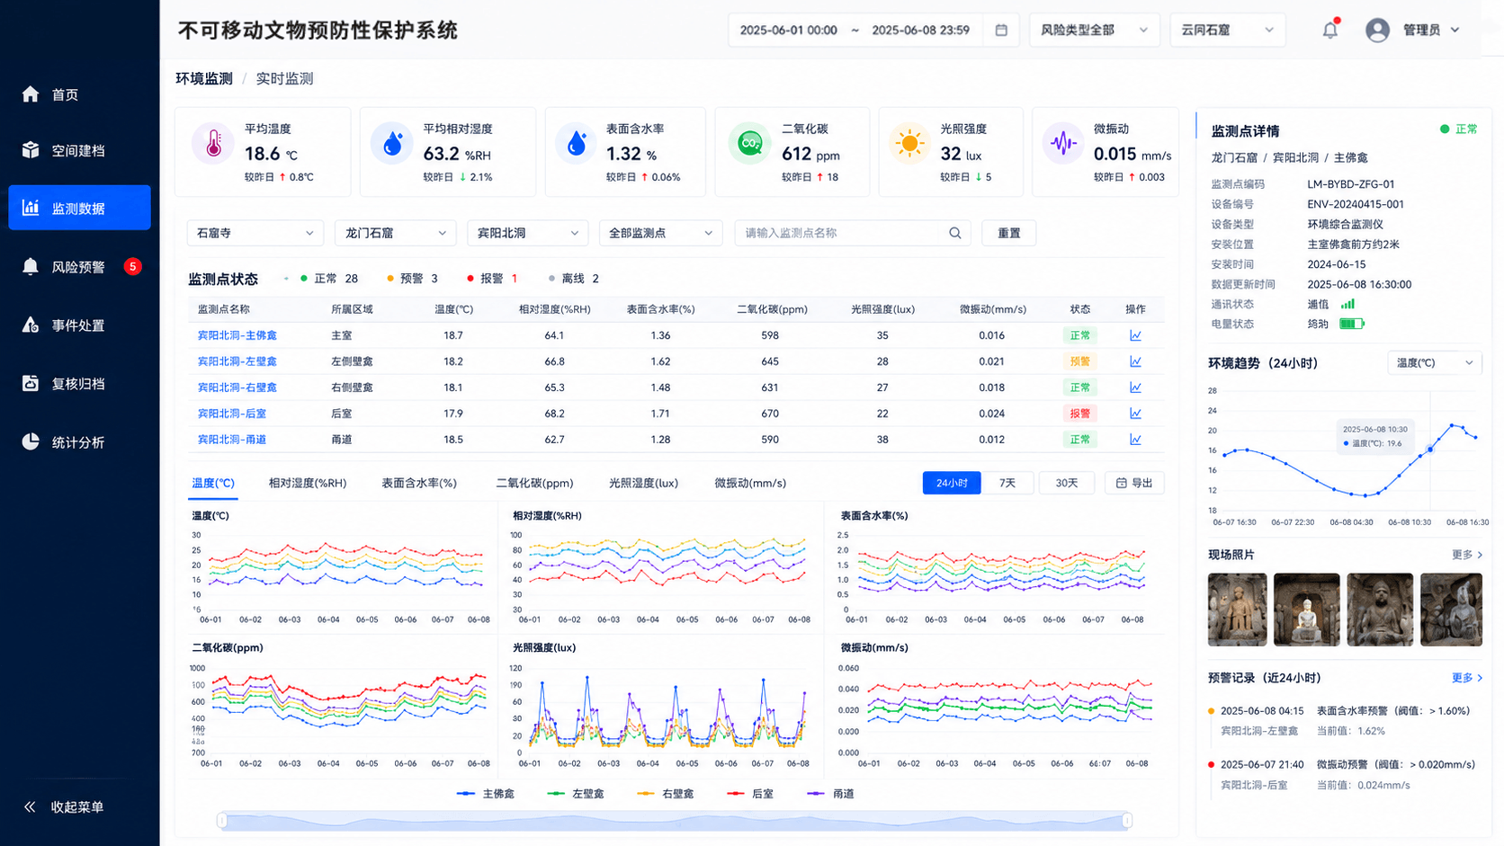Click the 空间建档 cube icon

[31, 150]
